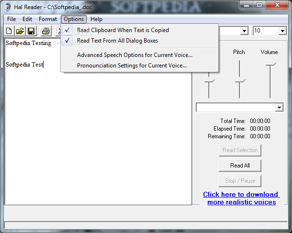This screenshot has height=233, width=292.
Task: Click the Open file folder icon
Action: pos(20,31)
